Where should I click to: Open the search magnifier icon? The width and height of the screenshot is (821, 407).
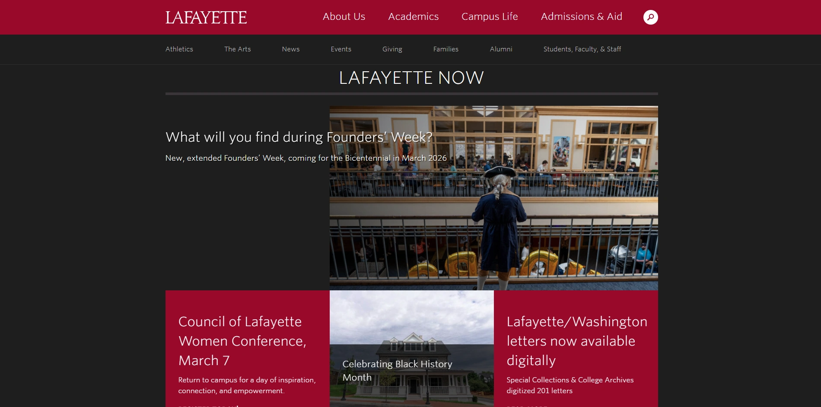(x=650, y=17)
